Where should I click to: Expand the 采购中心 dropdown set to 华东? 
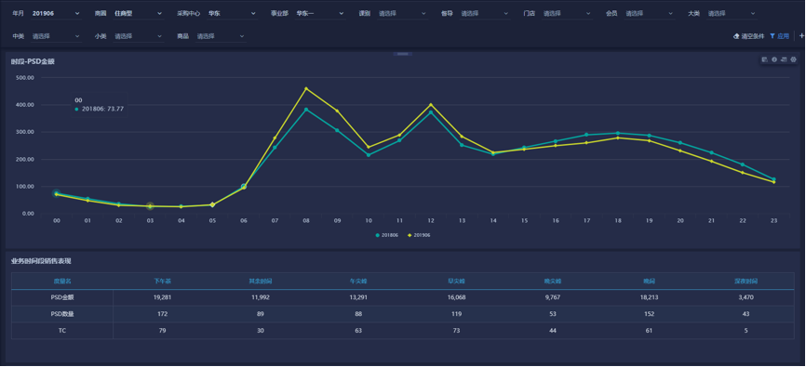click(232, 13)
